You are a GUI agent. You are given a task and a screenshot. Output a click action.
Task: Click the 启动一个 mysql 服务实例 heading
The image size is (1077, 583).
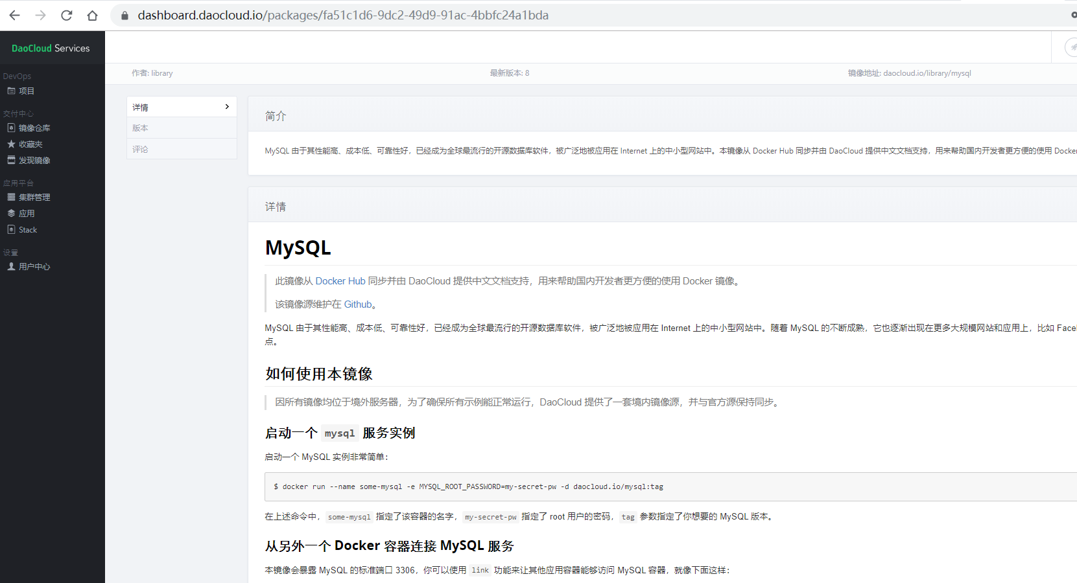click(x=340, y=433)
